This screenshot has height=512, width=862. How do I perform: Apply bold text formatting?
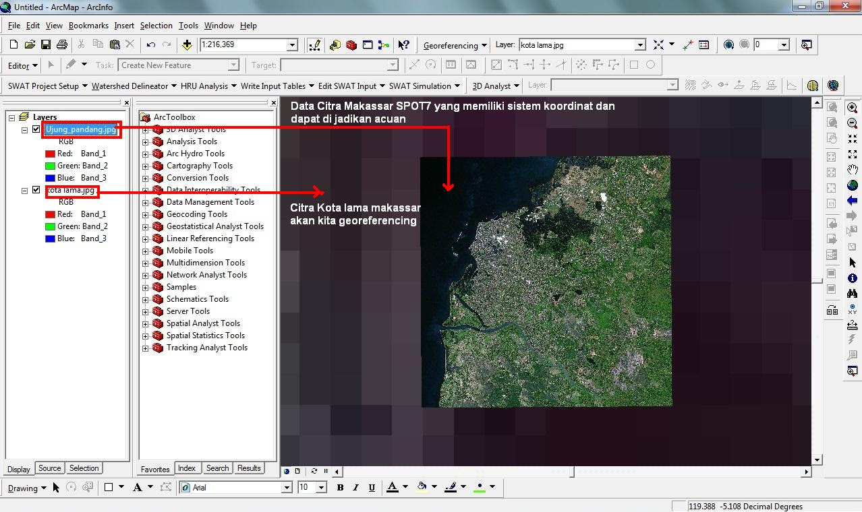[340, 487]
